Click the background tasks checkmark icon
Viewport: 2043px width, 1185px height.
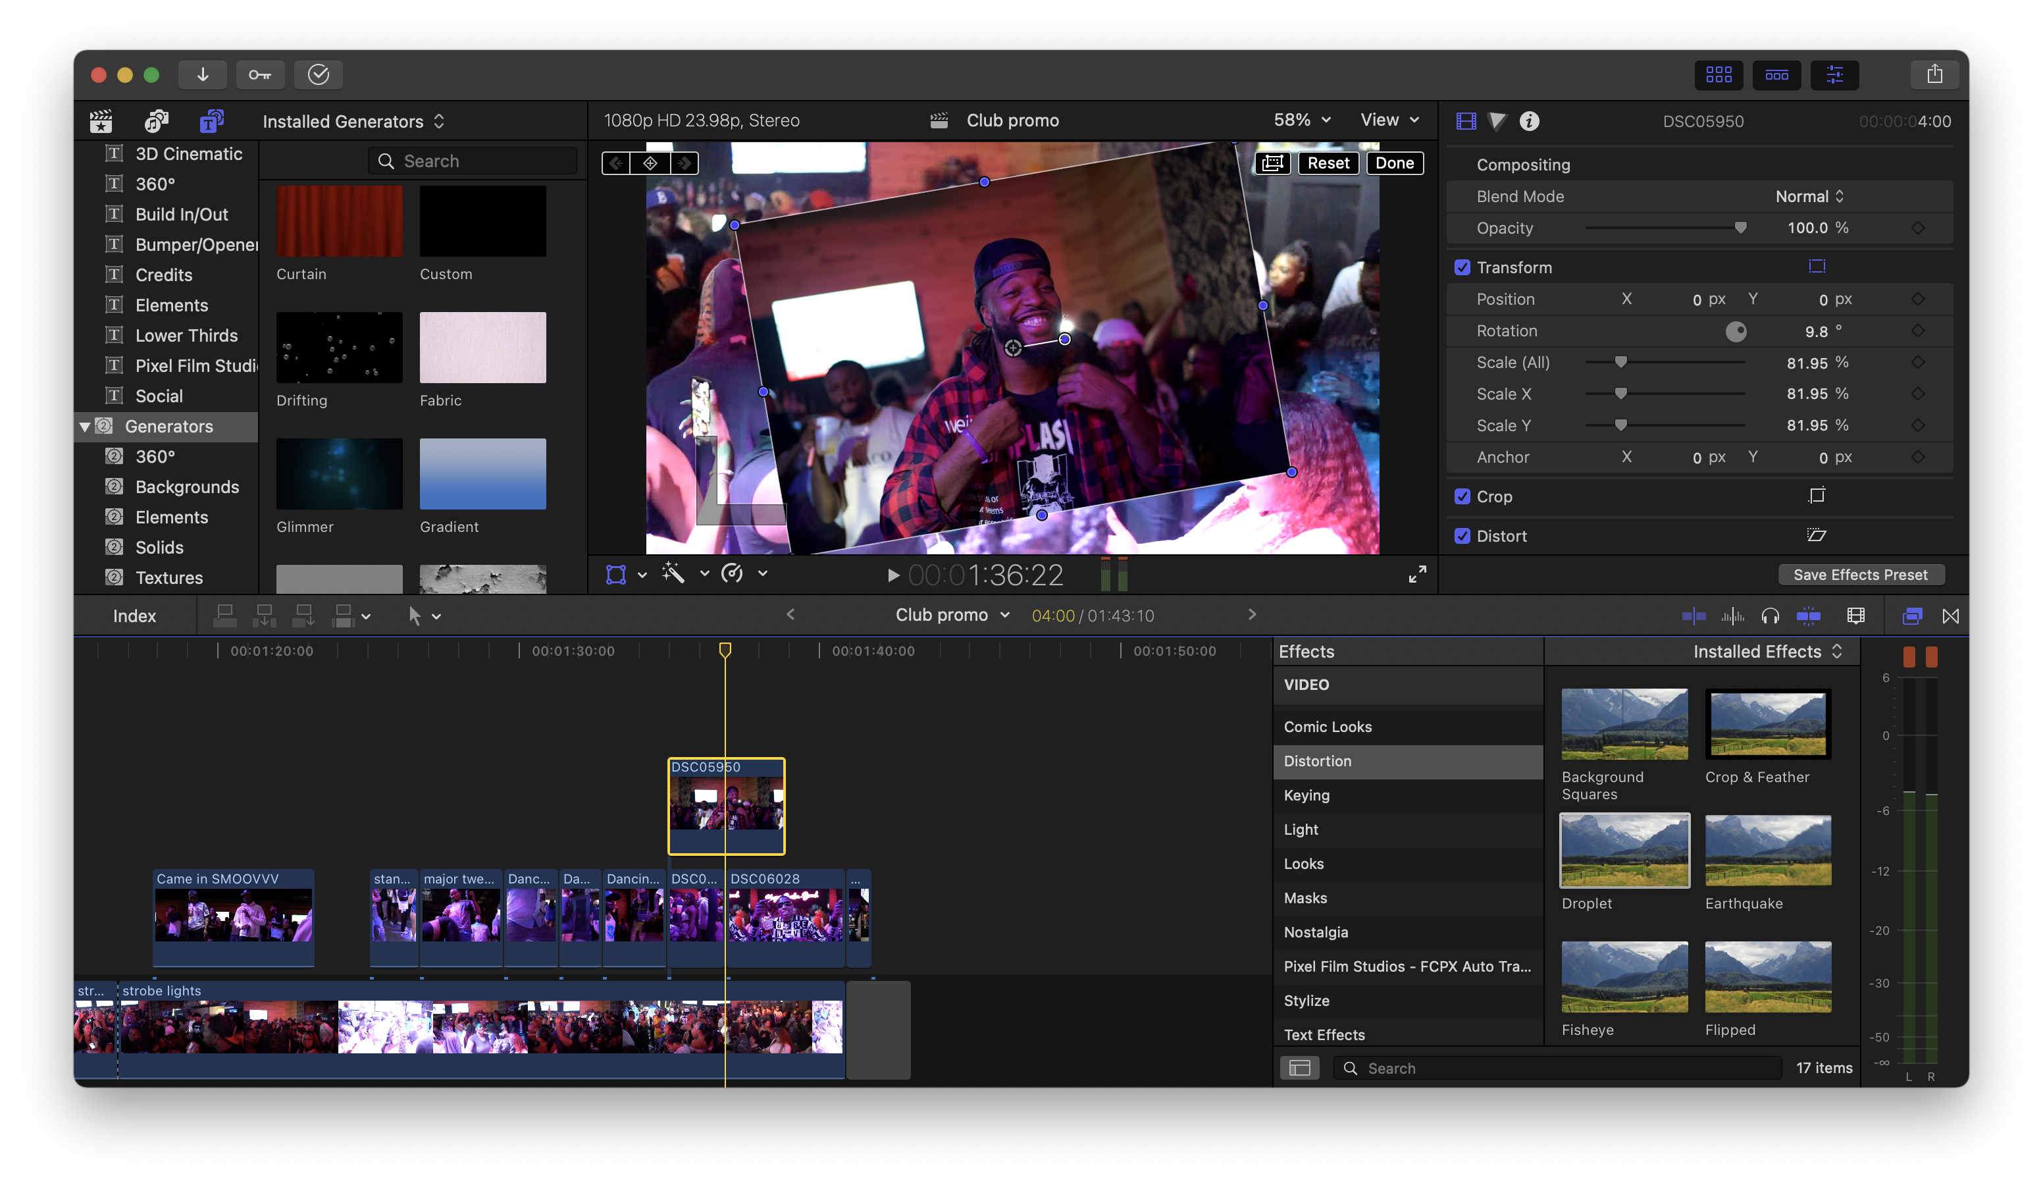click(x=318, y=74)
